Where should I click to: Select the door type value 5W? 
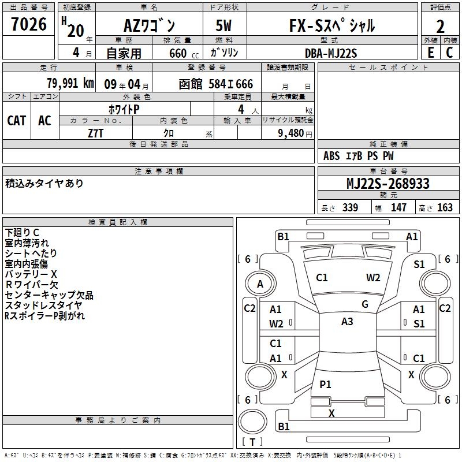223,25
